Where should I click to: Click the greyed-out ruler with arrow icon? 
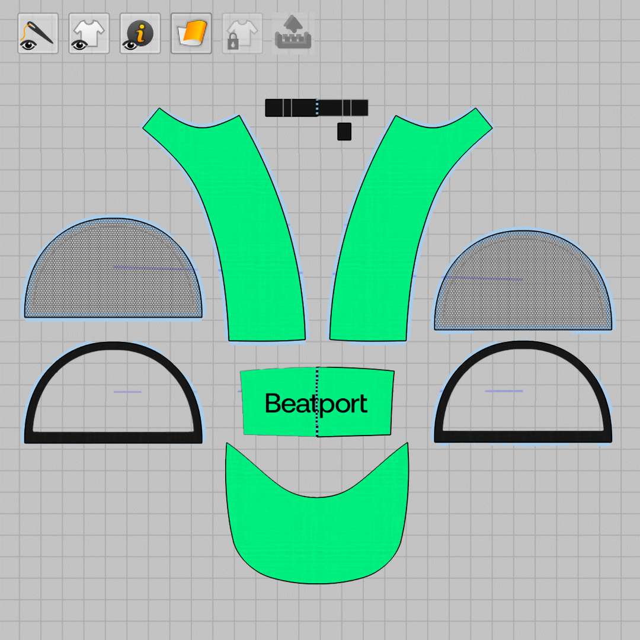(x=293, y=33)
